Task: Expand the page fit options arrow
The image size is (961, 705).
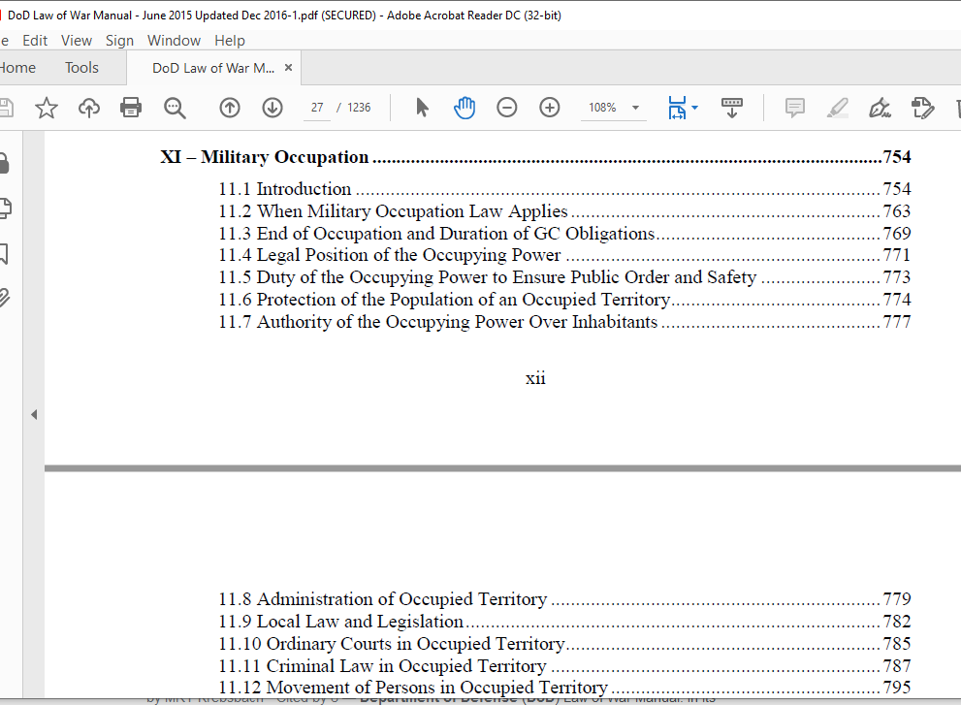Action: click(x=694, y=108)
